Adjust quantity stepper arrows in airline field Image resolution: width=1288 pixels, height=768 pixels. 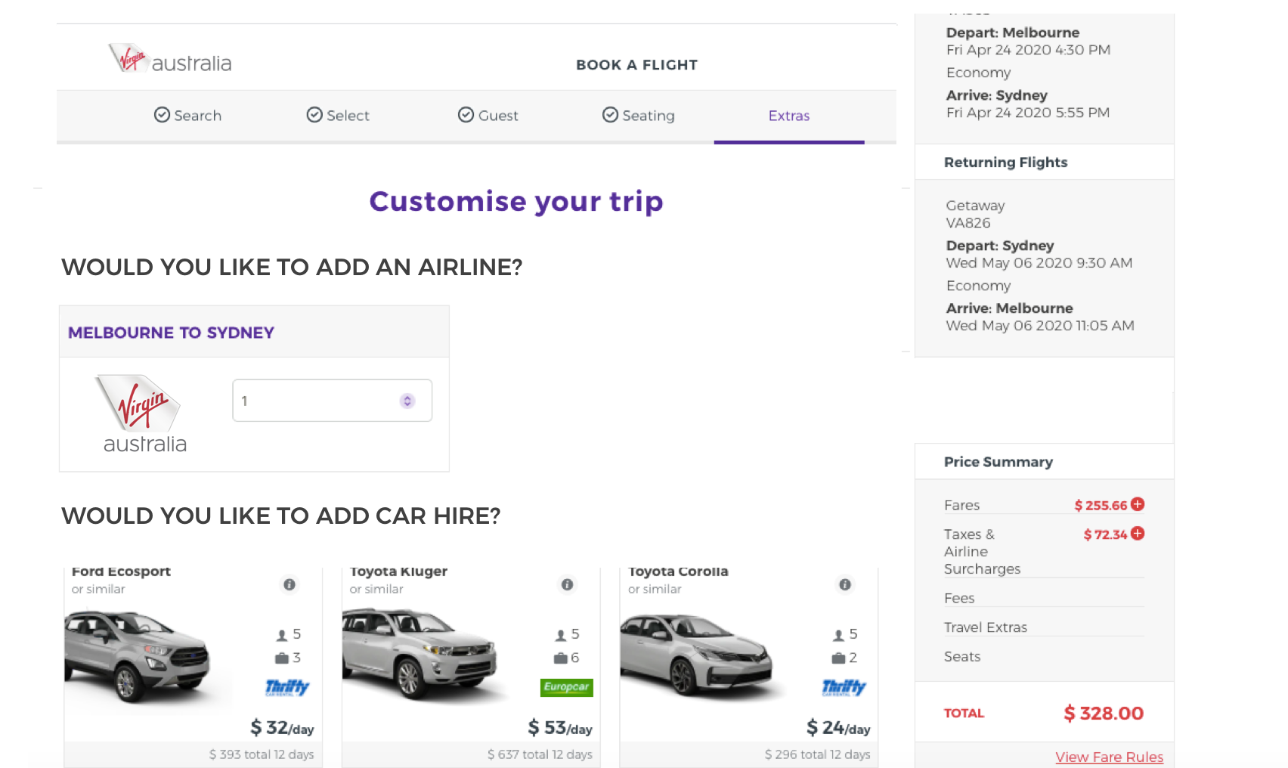pyautogui.click(x=407, y=401)
